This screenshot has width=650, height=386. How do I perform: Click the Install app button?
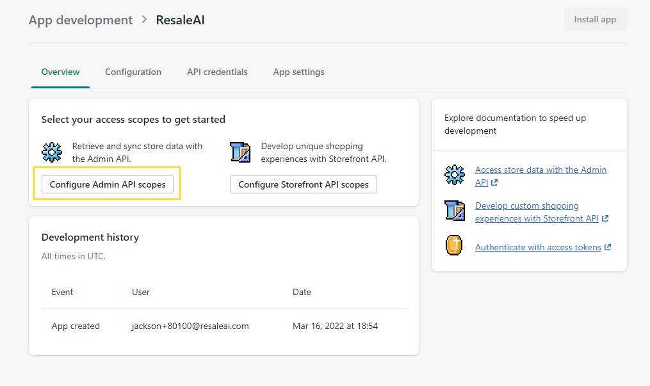click(596, 19)
